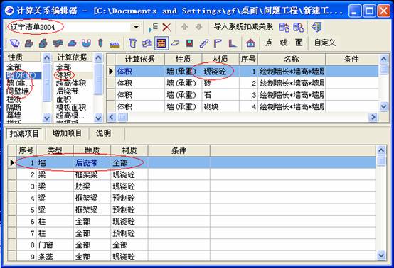
Task: Click the exit door icon
Action: pos(316,27)
